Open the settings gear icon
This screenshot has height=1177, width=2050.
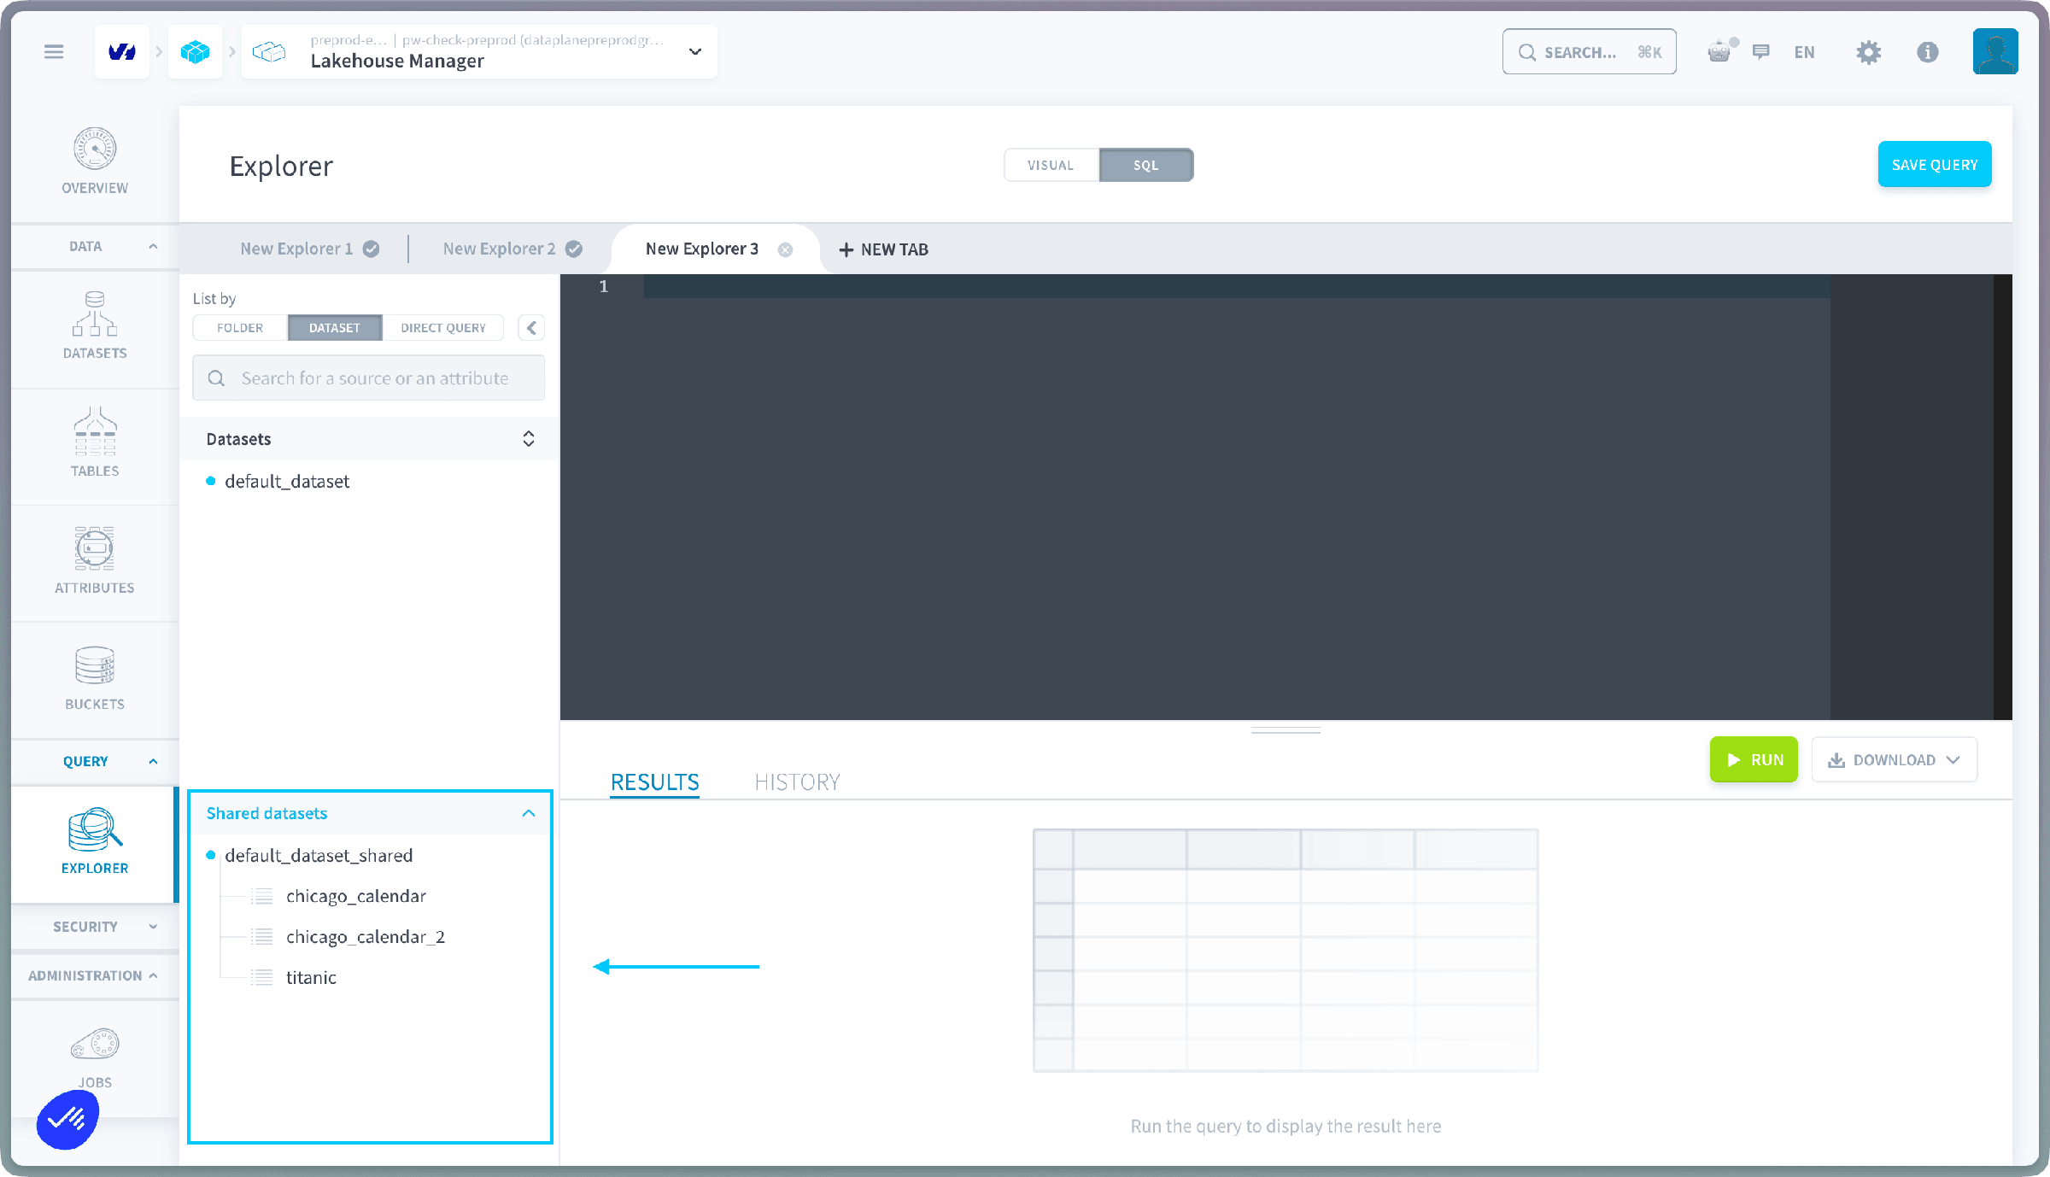point(1869,52)
